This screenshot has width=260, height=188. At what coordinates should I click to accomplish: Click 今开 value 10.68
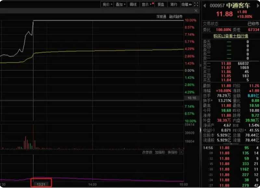click(x=226, y=110)
